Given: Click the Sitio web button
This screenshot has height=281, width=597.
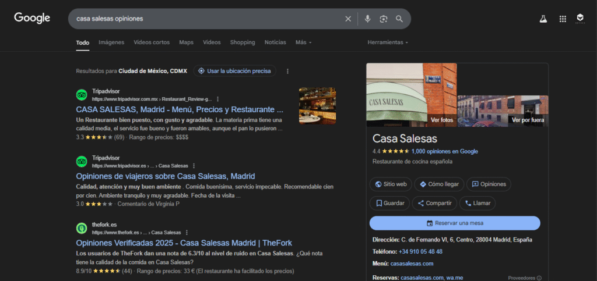Looking at the screenshot, I should pos(391,184).
